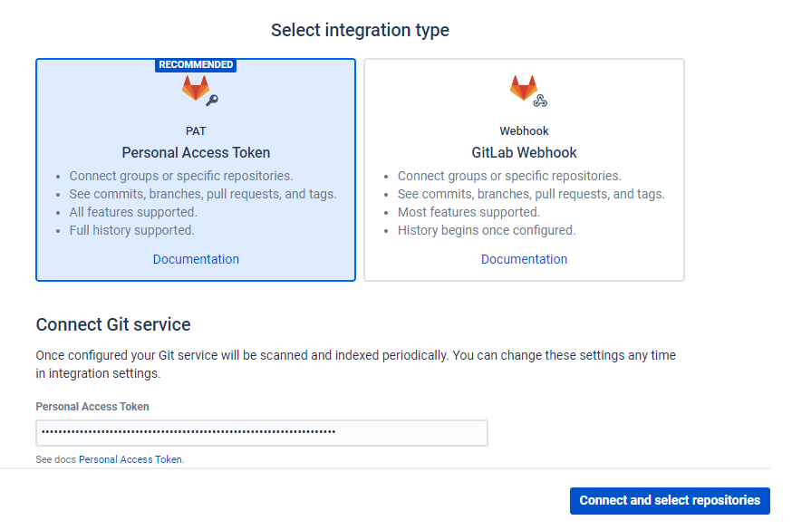792x530 pixels.
Task: Choose the GitLab Webhook integration card
Action: click(524, 170)
